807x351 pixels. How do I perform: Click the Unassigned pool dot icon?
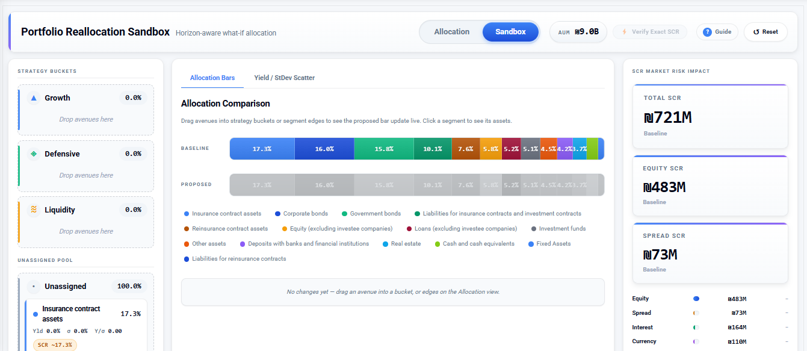34,286
